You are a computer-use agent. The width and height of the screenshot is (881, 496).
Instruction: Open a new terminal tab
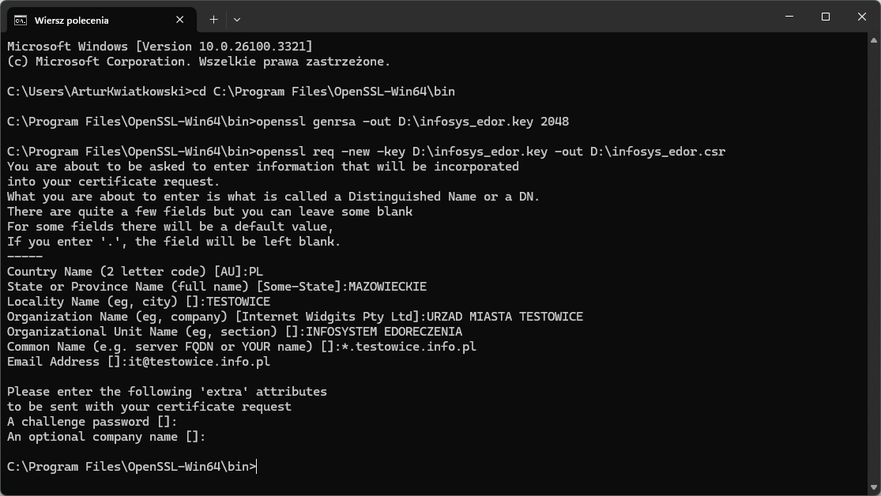point(213,19)
